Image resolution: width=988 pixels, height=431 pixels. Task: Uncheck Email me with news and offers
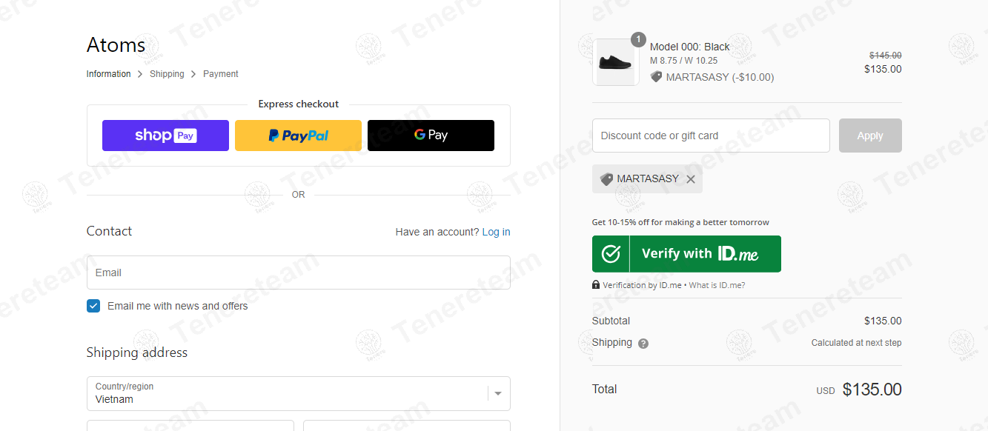[93, 306]
